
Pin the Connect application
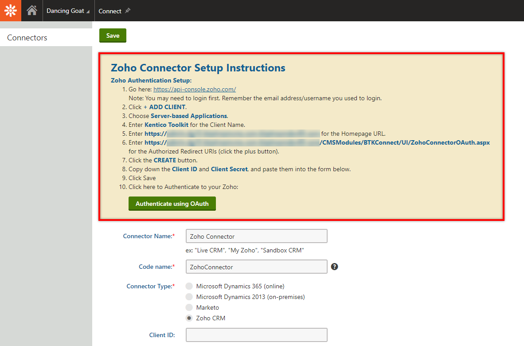128,11
